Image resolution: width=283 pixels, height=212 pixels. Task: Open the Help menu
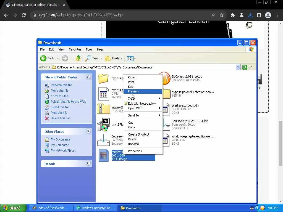coord(100,49)
